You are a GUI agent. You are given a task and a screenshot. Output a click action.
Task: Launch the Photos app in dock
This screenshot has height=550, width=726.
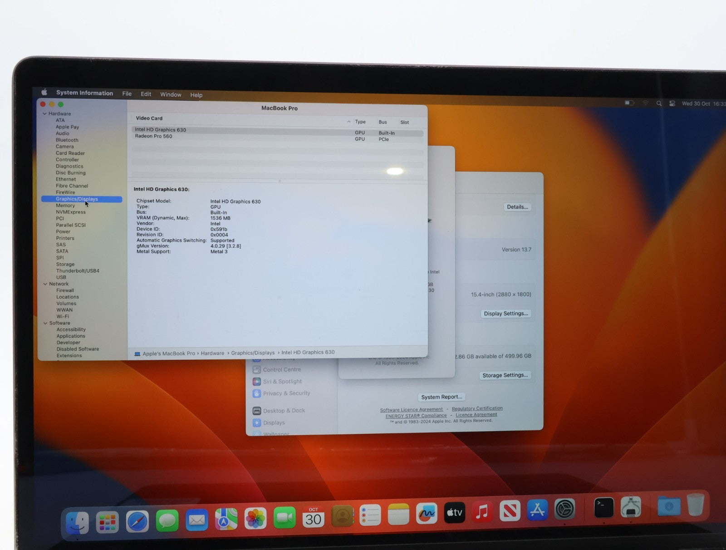[255, 519]
